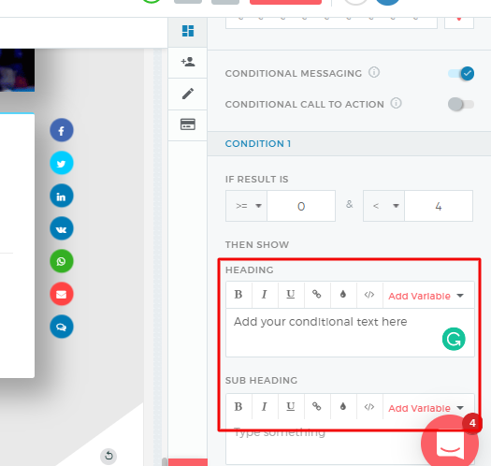Open Add Variable dropdown in Sub Heading
The image size is (491, 466).
(x=426, y=408)
